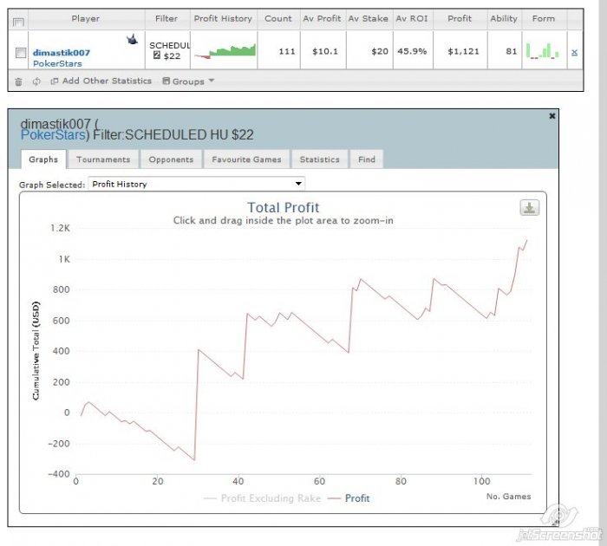This screenshot has width=607, height=546.
Task: Expand the Groups dropdown menu
Action: tap(188, 81)
